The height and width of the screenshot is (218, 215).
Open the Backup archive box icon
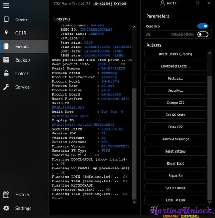[6, 60]
